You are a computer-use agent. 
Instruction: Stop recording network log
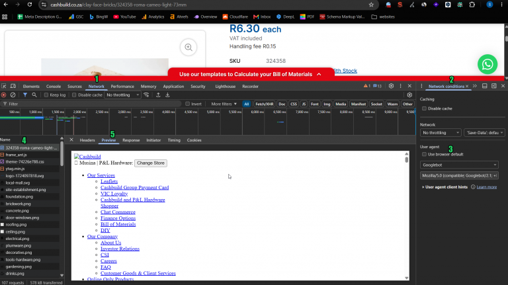pyautogui.click(x=4, y=95)
